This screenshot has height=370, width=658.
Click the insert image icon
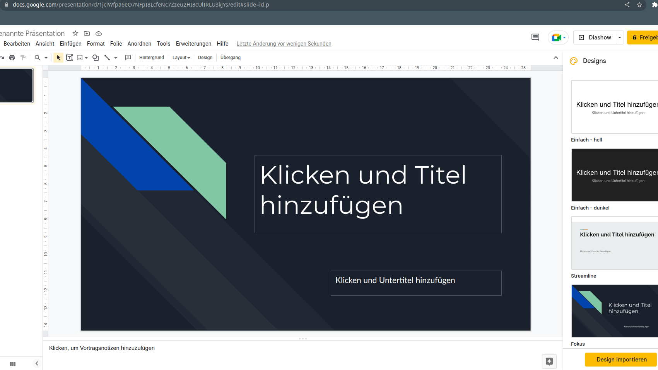coord(80,58)
